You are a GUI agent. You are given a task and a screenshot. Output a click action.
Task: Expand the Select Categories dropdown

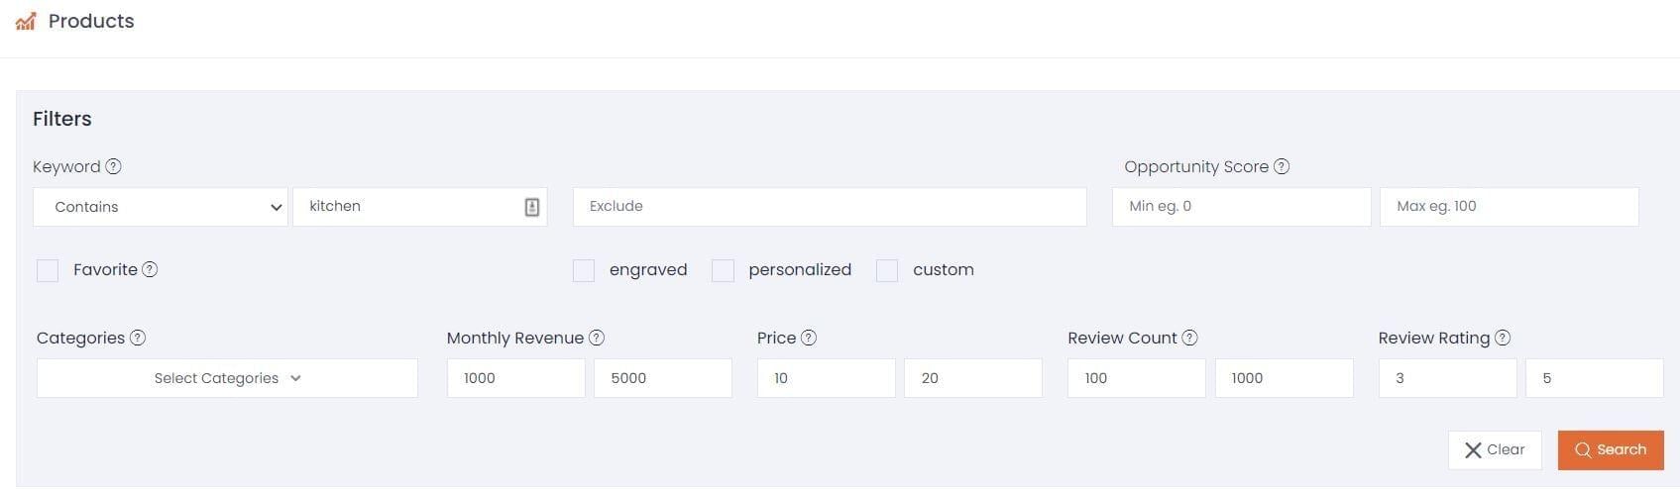click(x=227, y=378)
